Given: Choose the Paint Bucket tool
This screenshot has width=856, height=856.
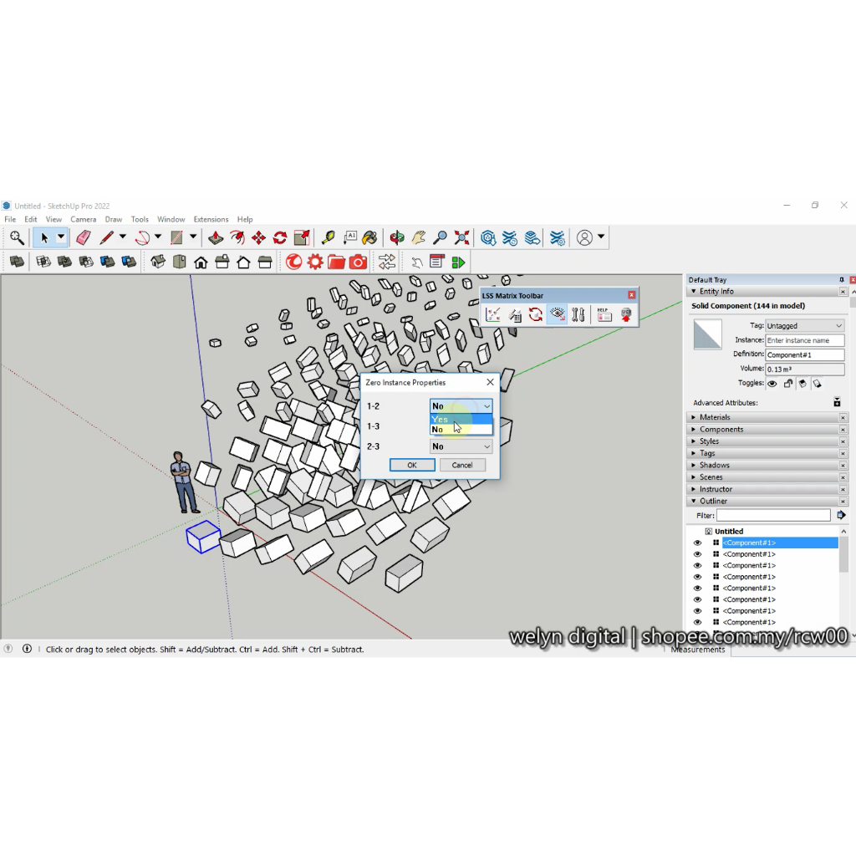Looking at the screenshot, I should click(x=369, y=238).
